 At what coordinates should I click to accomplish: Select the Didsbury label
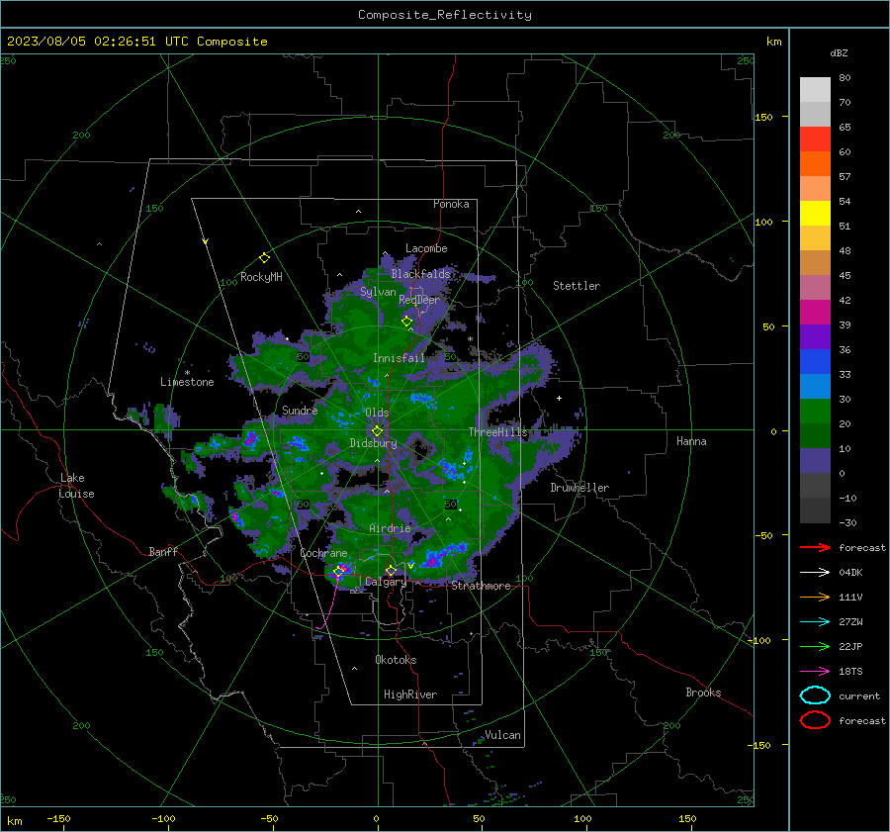coord(373,443)
